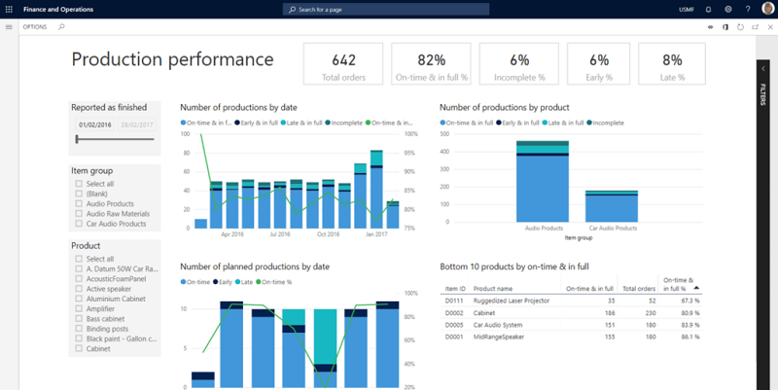
Task: Click the refresh page icon
Action: [740, 26]
